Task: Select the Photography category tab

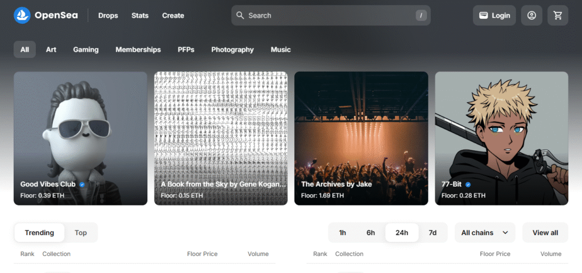Action: [x=232, y=49]
